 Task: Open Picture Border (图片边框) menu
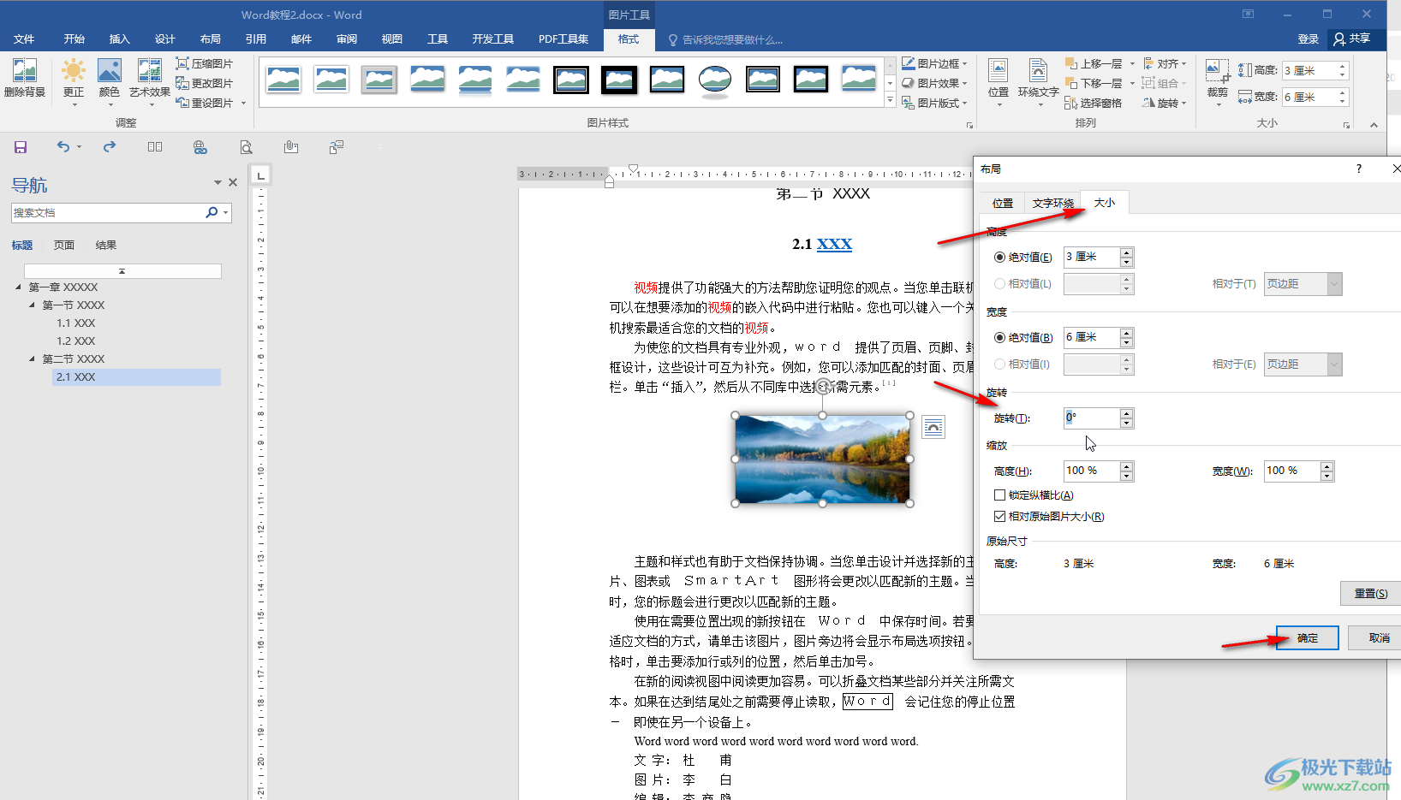tap(934, 63)
